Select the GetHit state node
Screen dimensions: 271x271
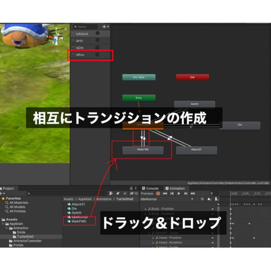194,104
